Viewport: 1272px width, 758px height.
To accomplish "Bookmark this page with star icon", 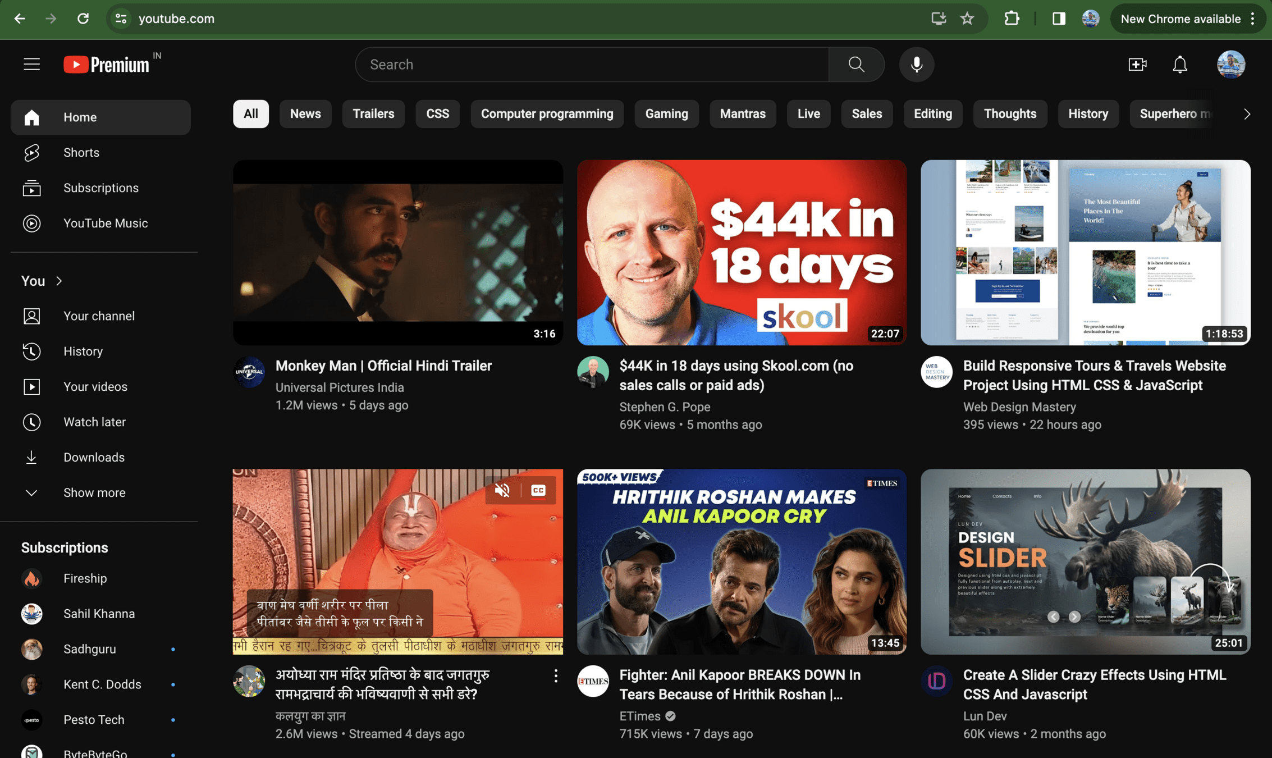I will (x=967, y=19).
